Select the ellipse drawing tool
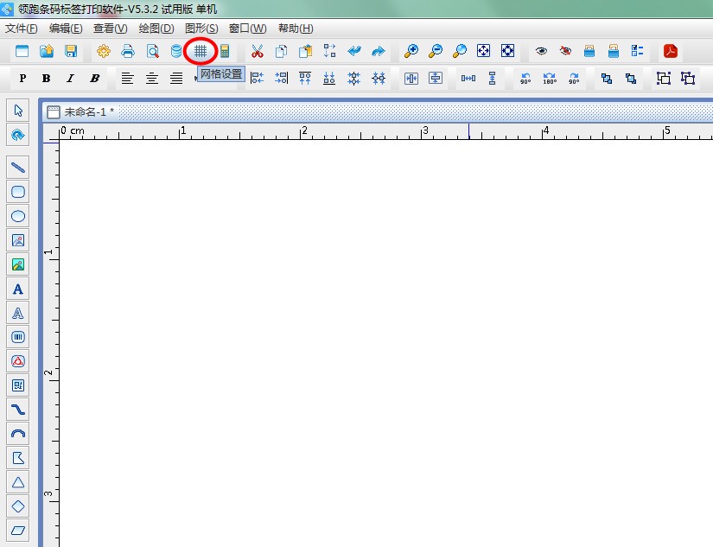Image resolution: width=713 pixels, height=547 pixels. tap(18, 216)
